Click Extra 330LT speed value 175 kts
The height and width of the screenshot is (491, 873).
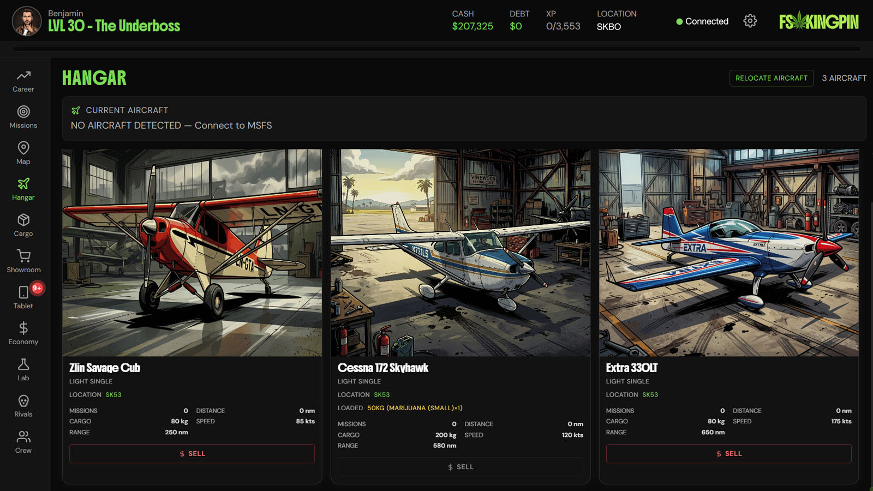click(x=841, y=421)
